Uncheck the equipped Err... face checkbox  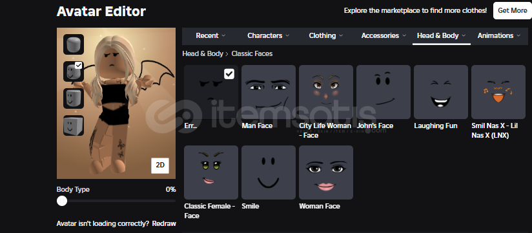click(229, 74)
